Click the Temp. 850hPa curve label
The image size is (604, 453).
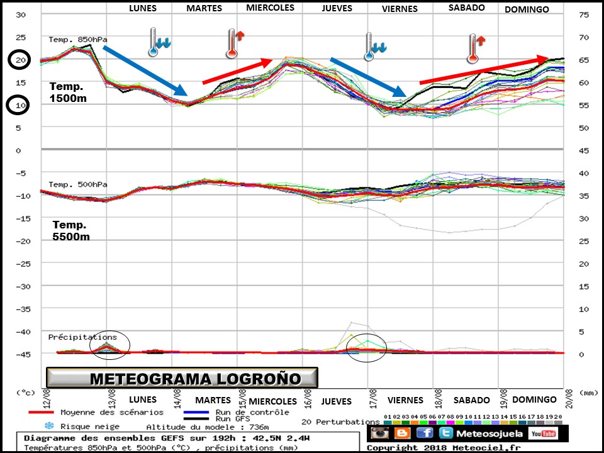(78, 40)
